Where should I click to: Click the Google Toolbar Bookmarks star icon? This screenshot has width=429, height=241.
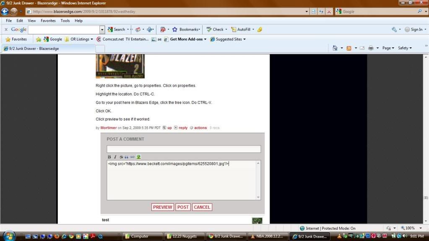tap(175, 29)
